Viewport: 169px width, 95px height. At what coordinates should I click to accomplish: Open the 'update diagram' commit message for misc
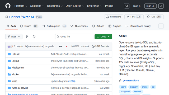(x=59, y=81)
